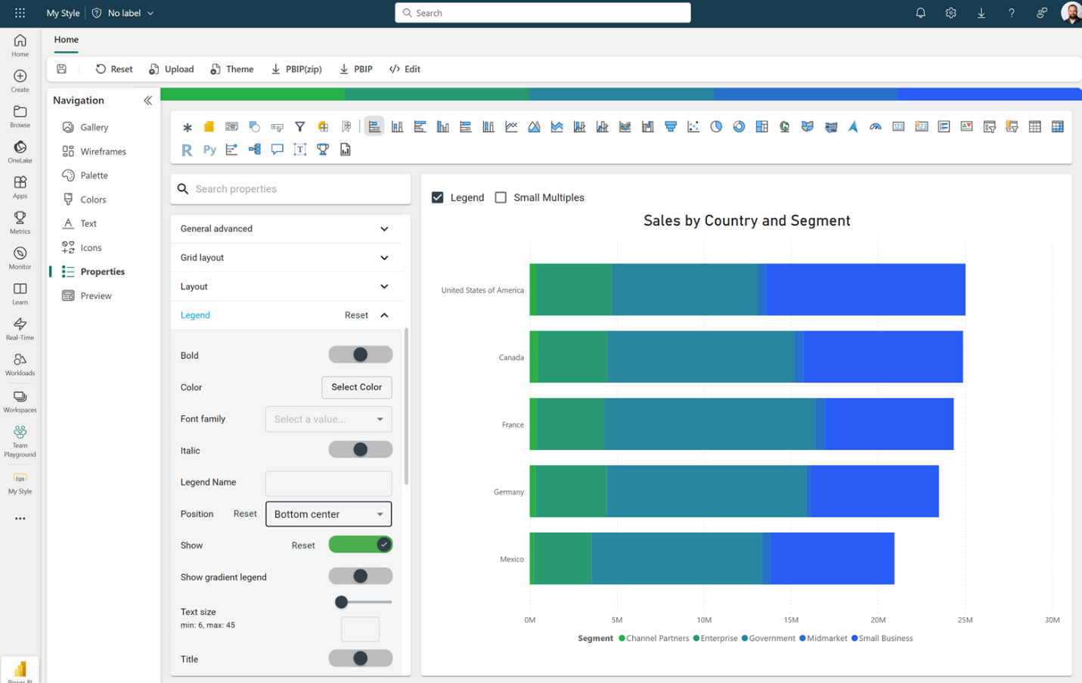Select the R script visual icon
Viewport: 1082px width, 683px height.
[x=187, y=150]
